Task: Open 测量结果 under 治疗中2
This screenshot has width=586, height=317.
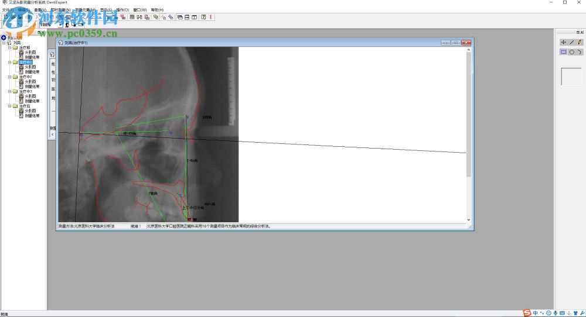Action: (x=32, y=87)
